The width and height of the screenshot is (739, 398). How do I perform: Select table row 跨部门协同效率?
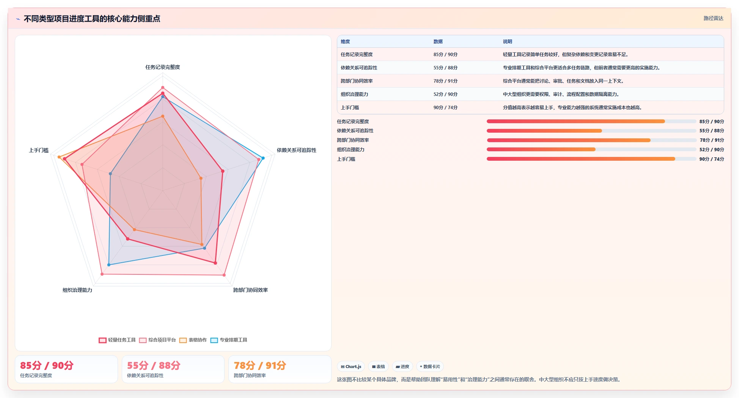(x=530, y=81)
